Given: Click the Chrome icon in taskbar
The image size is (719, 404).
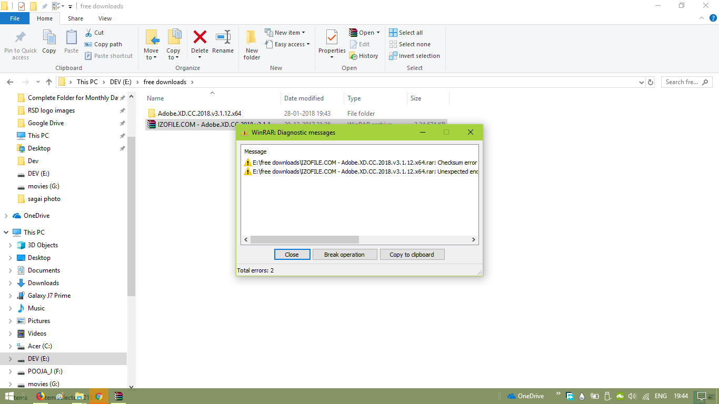Looking at the screenshot, I should [99, 396].
